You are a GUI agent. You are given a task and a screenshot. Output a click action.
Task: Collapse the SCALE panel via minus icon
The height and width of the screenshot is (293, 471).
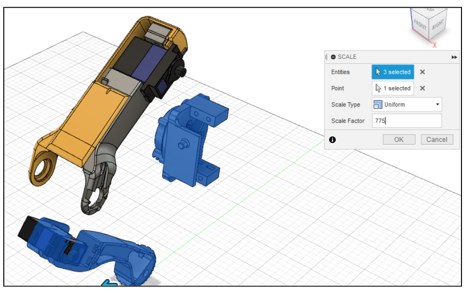(x=333, y=57)
